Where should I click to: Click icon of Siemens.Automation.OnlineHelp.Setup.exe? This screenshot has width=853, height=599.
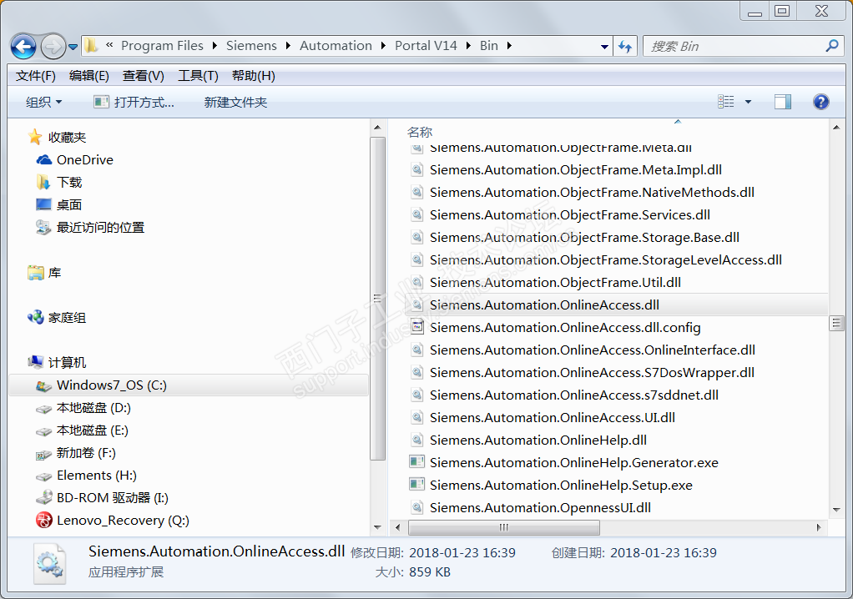tap(416, 485)
